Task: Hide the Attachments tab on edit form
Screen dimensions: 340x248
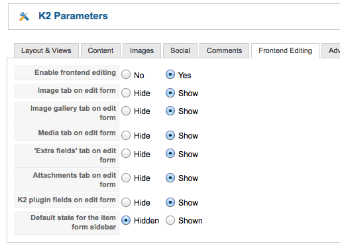Action: 126,178
